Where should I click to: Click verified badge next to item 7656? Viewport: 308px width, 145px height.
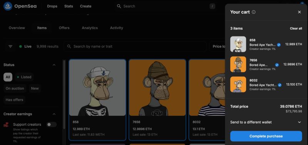point(277,65)
